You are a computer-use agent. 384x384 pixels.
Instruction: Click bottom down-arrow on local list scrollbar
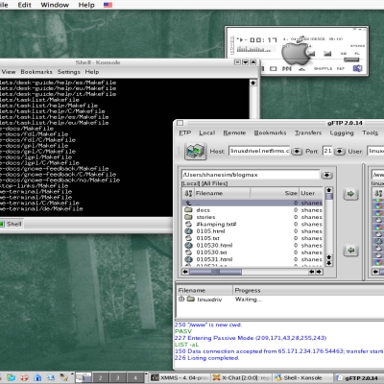328,264
